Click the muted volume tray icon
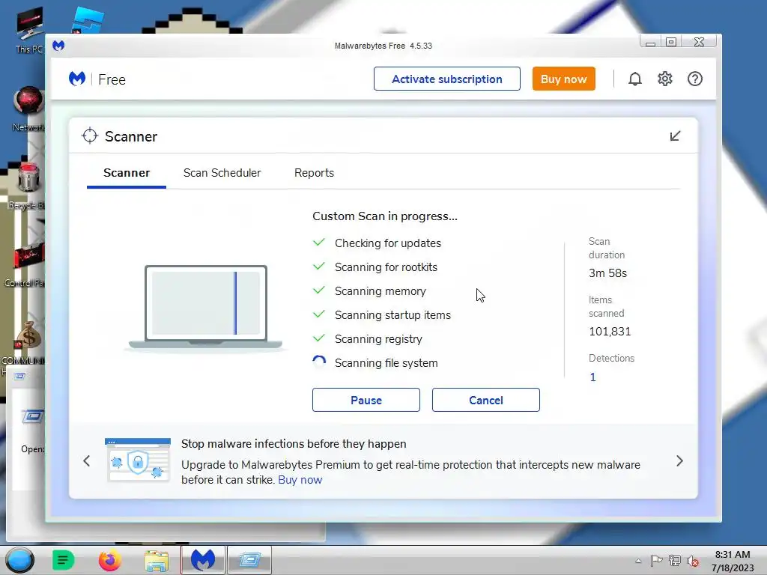 click(692, 561)
